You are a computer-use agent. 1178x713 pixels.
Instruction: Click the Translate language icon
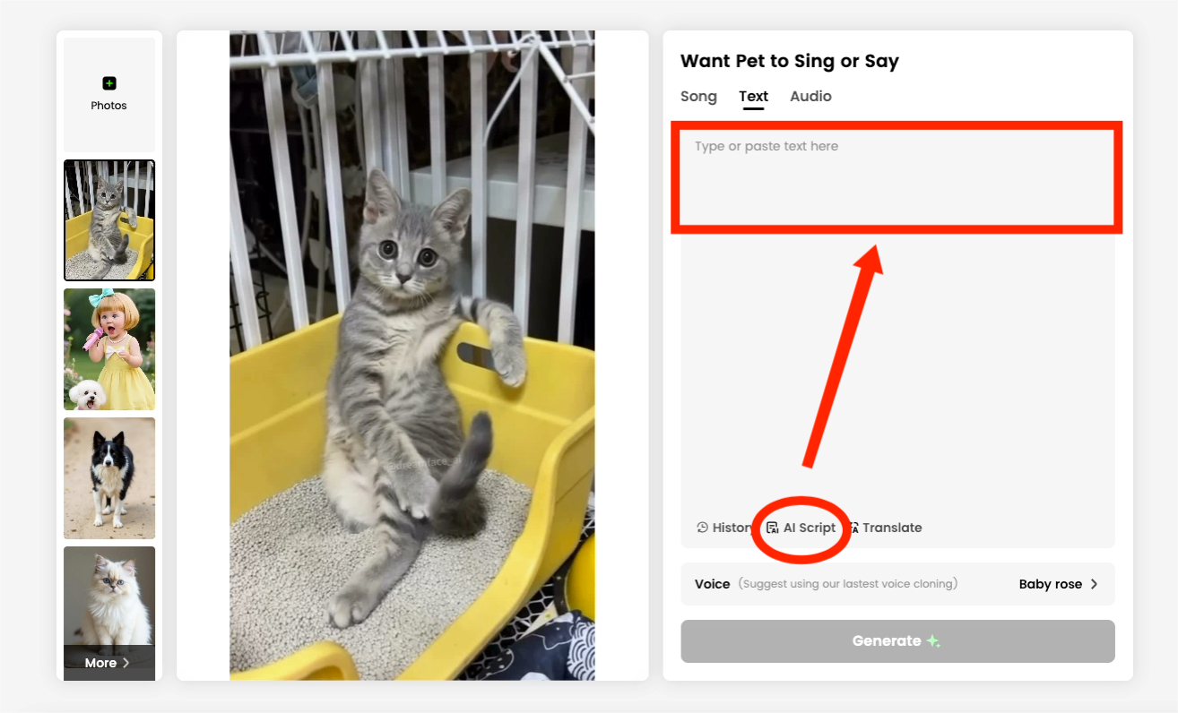[x=853, y=528]
